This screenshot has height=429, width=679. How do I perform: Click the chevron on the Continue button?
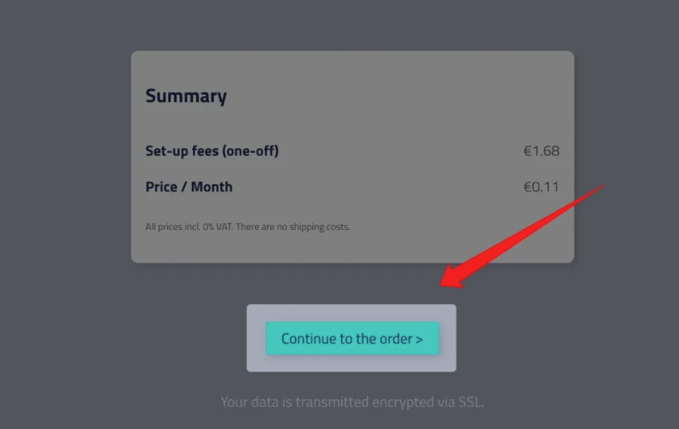[419, 340]
